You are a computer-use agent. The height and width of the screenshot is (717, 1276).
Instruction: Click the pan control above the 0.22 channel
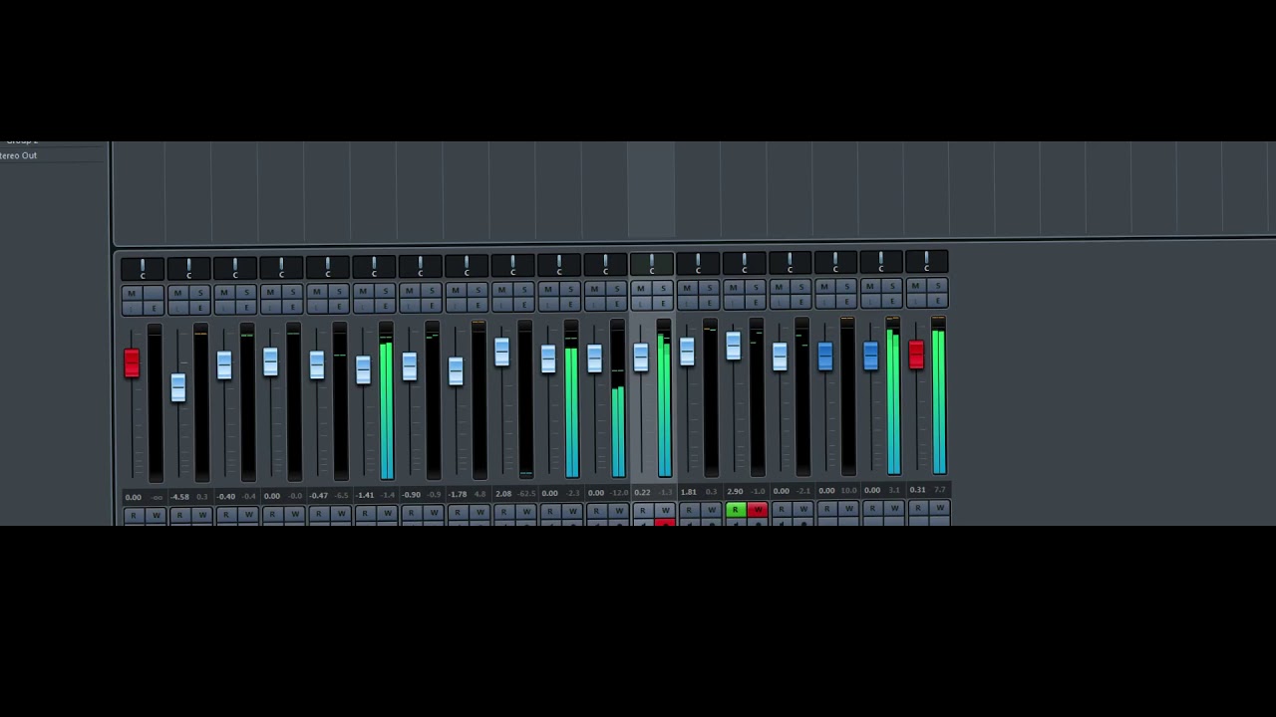651,265
